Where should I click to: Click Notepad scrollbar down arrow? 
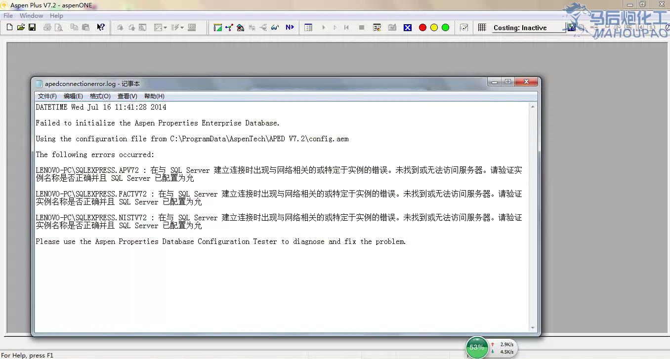click(x=533, y=328)
